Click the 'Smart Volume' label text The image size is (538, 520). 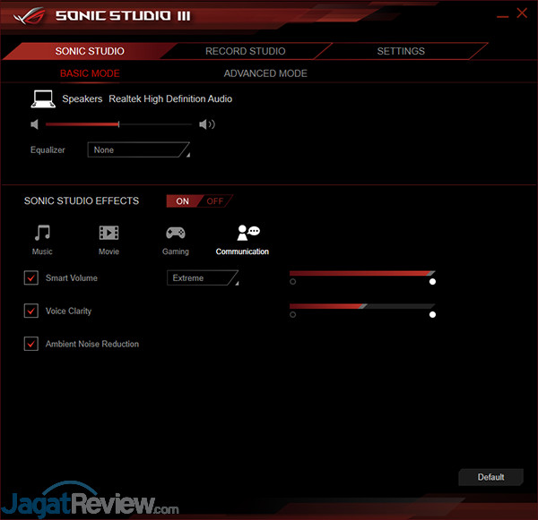(x=72, y=277)
